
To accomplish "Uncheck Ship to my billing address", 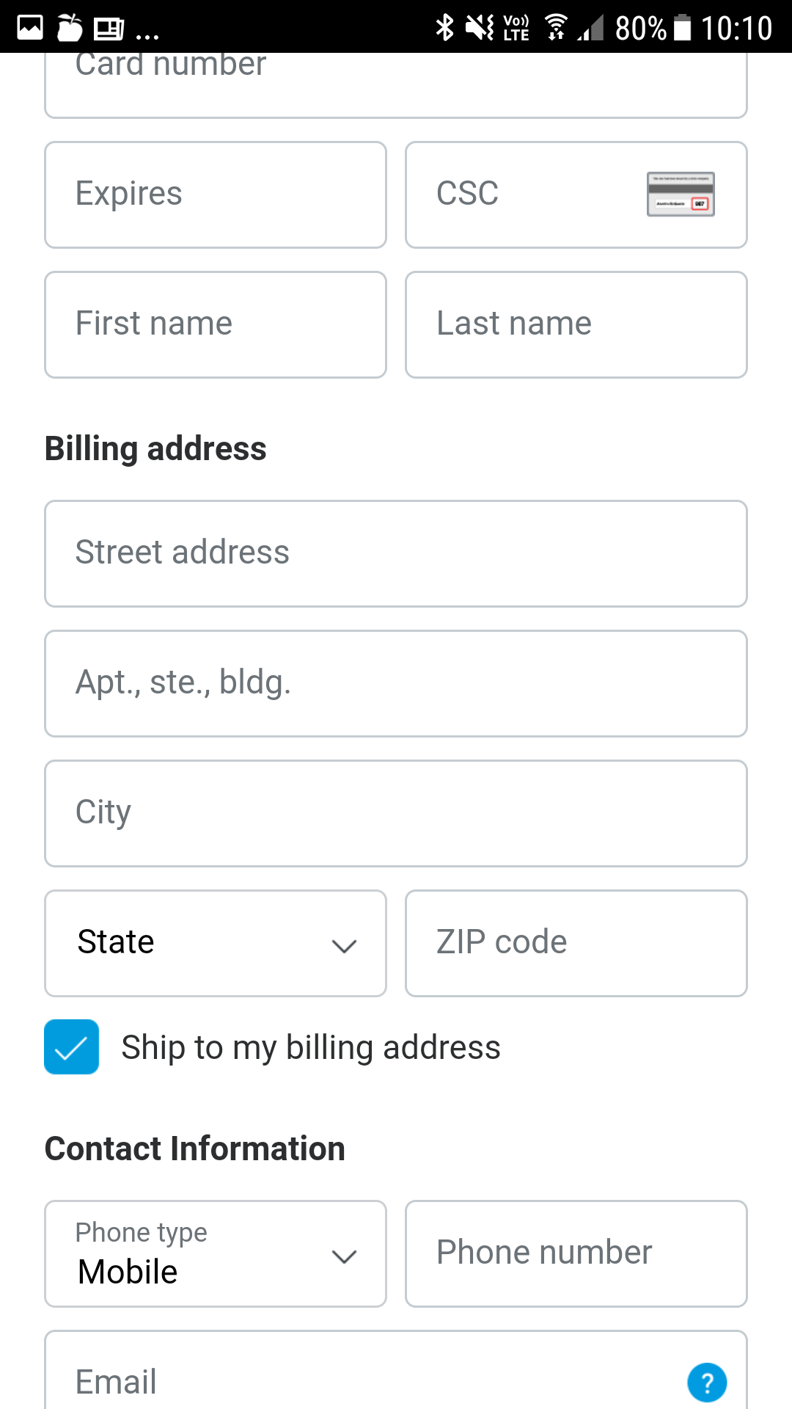I will (72, 1047).
